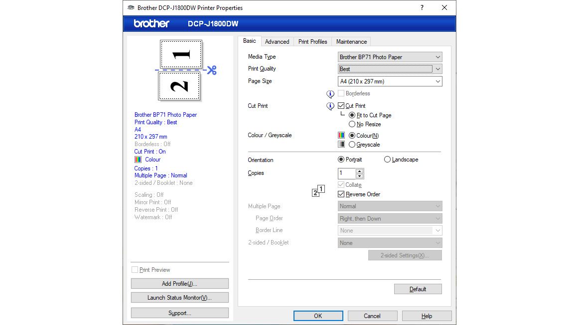The width and height of the screenshot is (579, 325).
Task: Click the info icon beside Cut Print
Action: (x=330, y=106)
